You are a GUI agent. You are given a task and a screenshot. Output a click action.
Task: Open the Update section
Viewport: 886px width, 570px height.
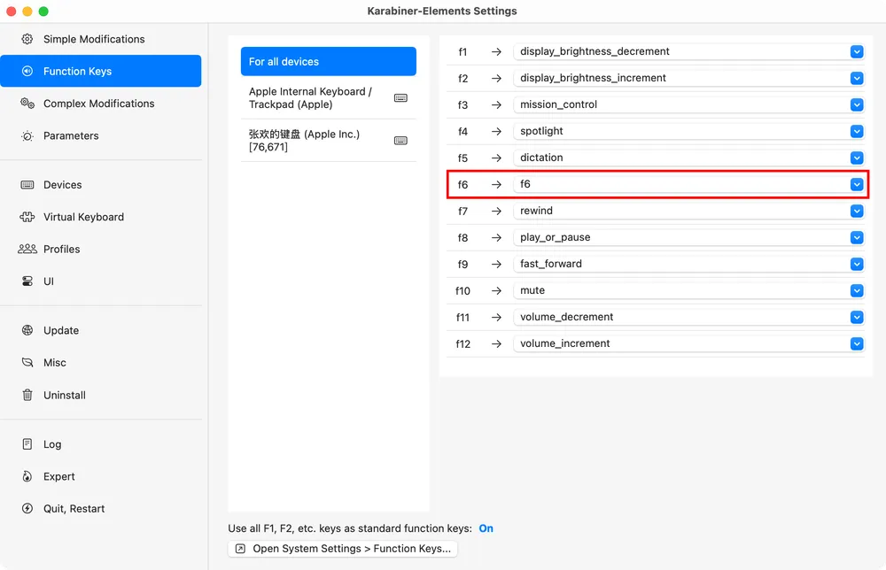pyautogui.click(x=60, y=330)
